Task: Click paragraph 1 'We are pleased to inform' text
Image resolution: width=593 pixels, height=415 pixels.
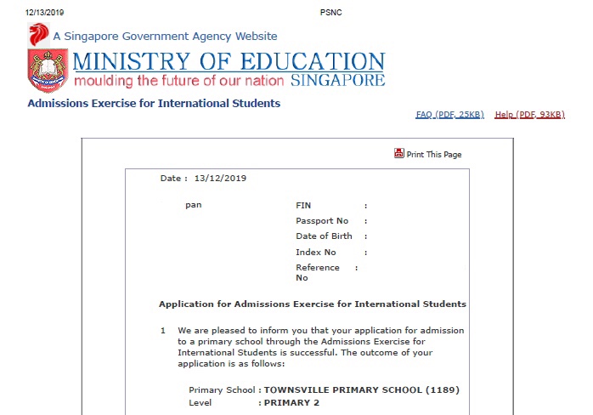Action: click(320, 347)
